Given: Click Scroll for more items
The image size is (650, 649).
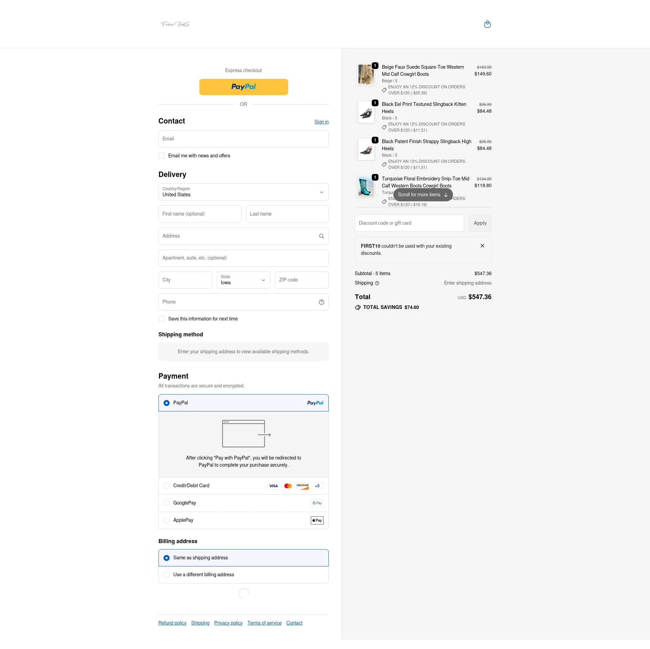Looking at the screenshot, I should coord(422,195).
